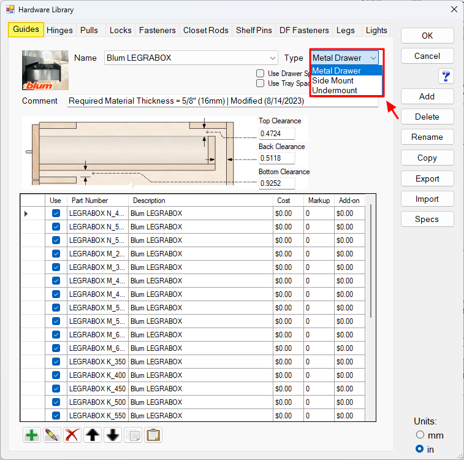
Task: Click the clipboard paste icon
Action: 153,435
